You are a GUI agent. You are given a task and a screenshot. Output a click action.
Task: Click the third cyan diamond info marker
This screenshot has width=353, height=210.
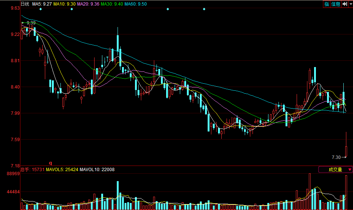pyautogui.click(x=168, y=9)
